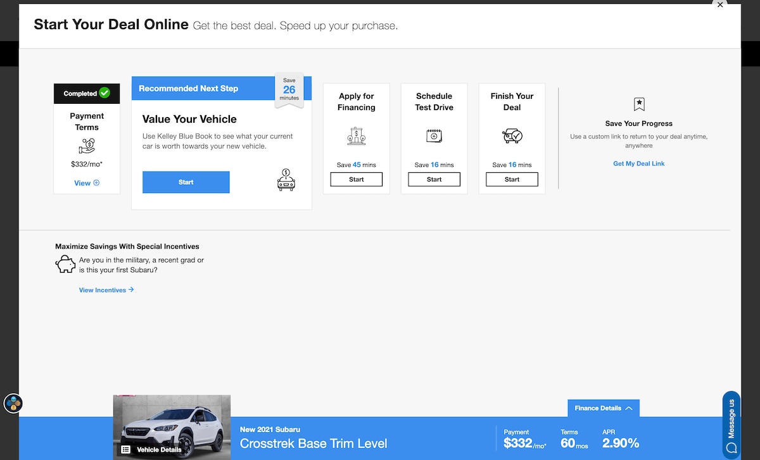The image size is (760, 460).
Task: Click the chevron on Finance Details
Action: (x=629, y=408)
